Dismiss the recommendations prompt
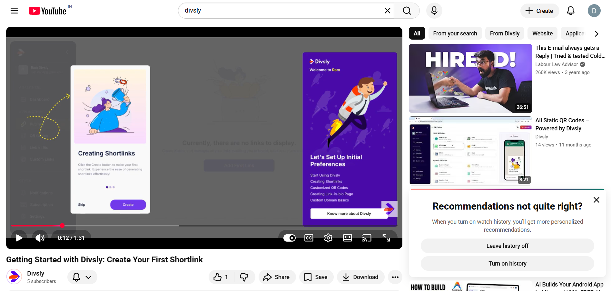Viewport: 611px width, 291px height. [596, 200]
